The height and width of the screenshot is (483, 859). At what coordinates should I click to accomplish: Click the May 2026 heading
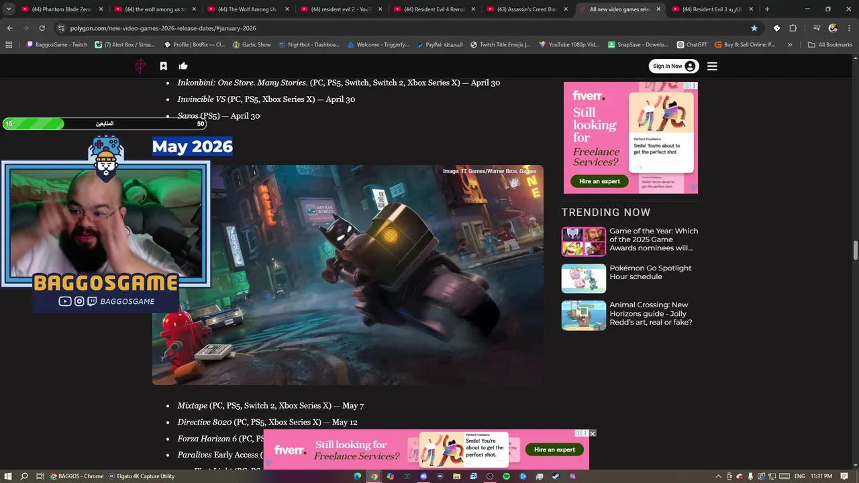tap(193, 146)
